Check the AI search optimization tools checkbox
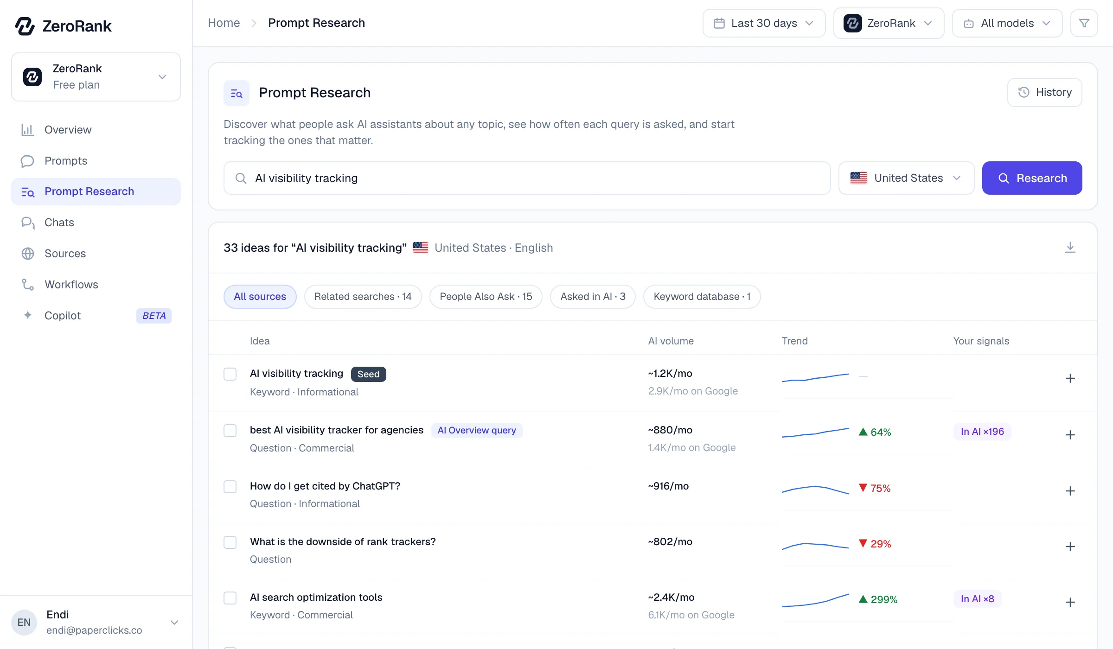This screenshot has height=649, width=1113. click(x=230, y=598)
